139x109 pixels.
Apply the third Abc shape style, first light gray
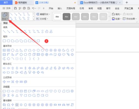(76, 17)
